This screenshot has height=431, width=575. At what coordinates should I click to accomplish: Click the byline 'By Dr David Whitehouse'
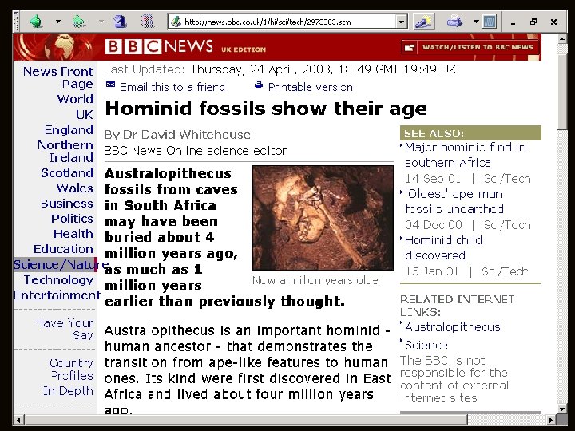coord(177,135)
